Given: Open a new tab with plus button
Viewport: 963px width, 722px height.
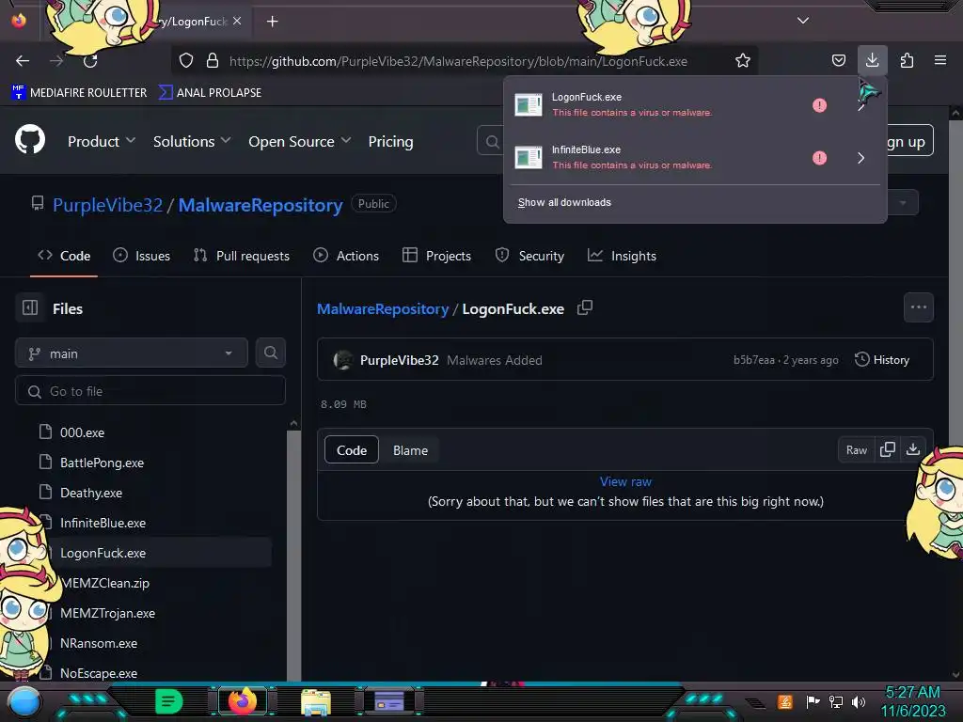Looking at the screenshot, I should tap(272, 22).
